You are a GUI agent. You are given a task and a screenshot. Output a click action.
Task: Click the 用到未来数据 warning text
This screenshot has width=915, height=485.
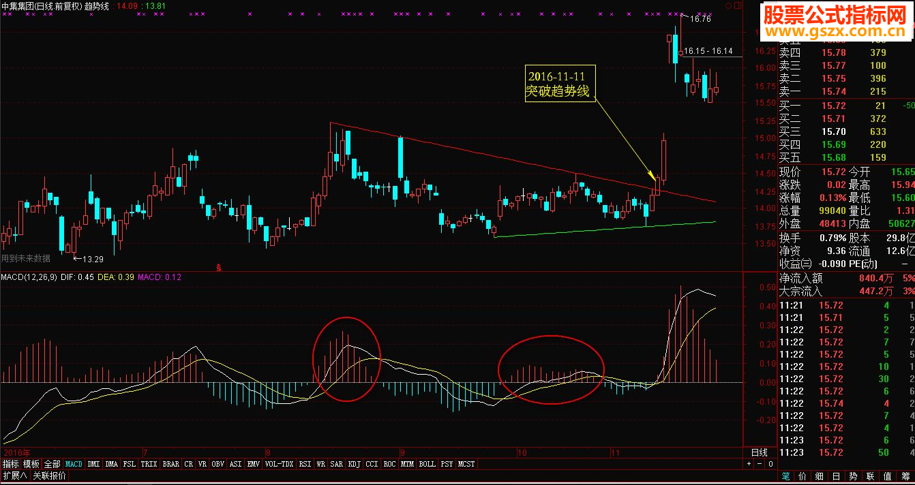[x=26, y=258]
